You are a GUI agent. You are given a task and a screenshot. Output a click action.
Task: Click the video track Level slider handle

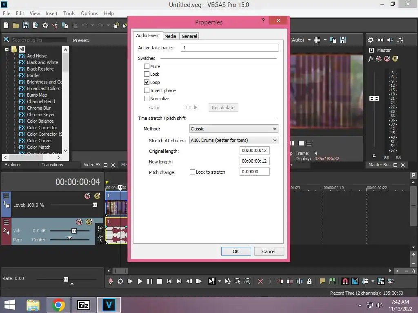click(95, 205)
